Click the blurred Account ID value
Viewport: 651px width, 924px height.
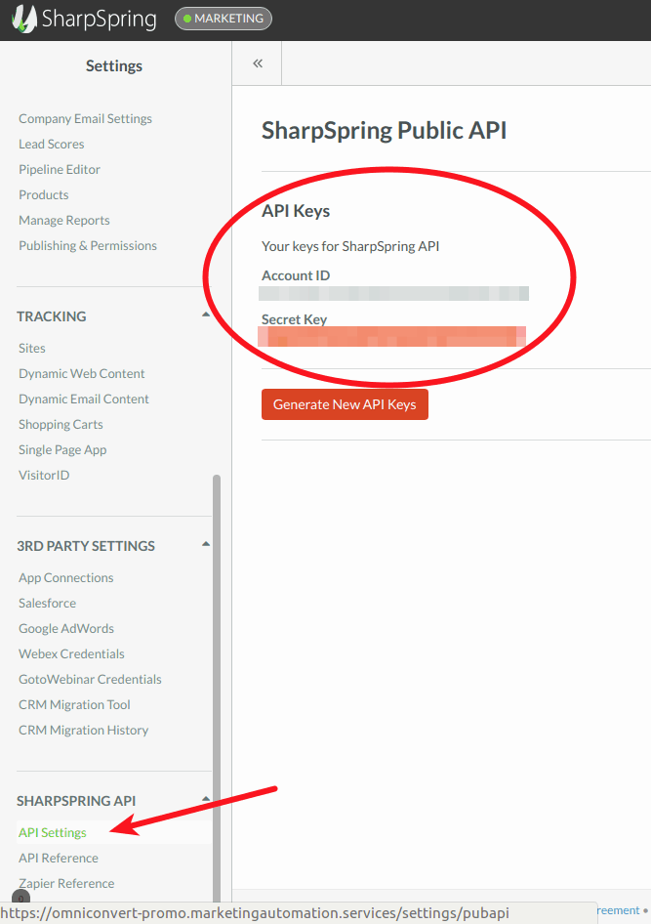pyautogui.click(x=393, y=293)
